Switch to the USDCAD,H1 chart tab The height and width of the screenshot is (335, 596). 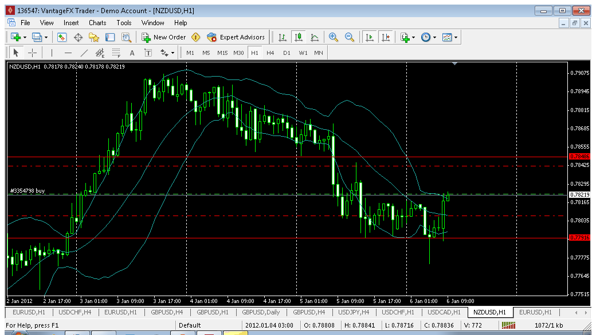pos(444,312)
